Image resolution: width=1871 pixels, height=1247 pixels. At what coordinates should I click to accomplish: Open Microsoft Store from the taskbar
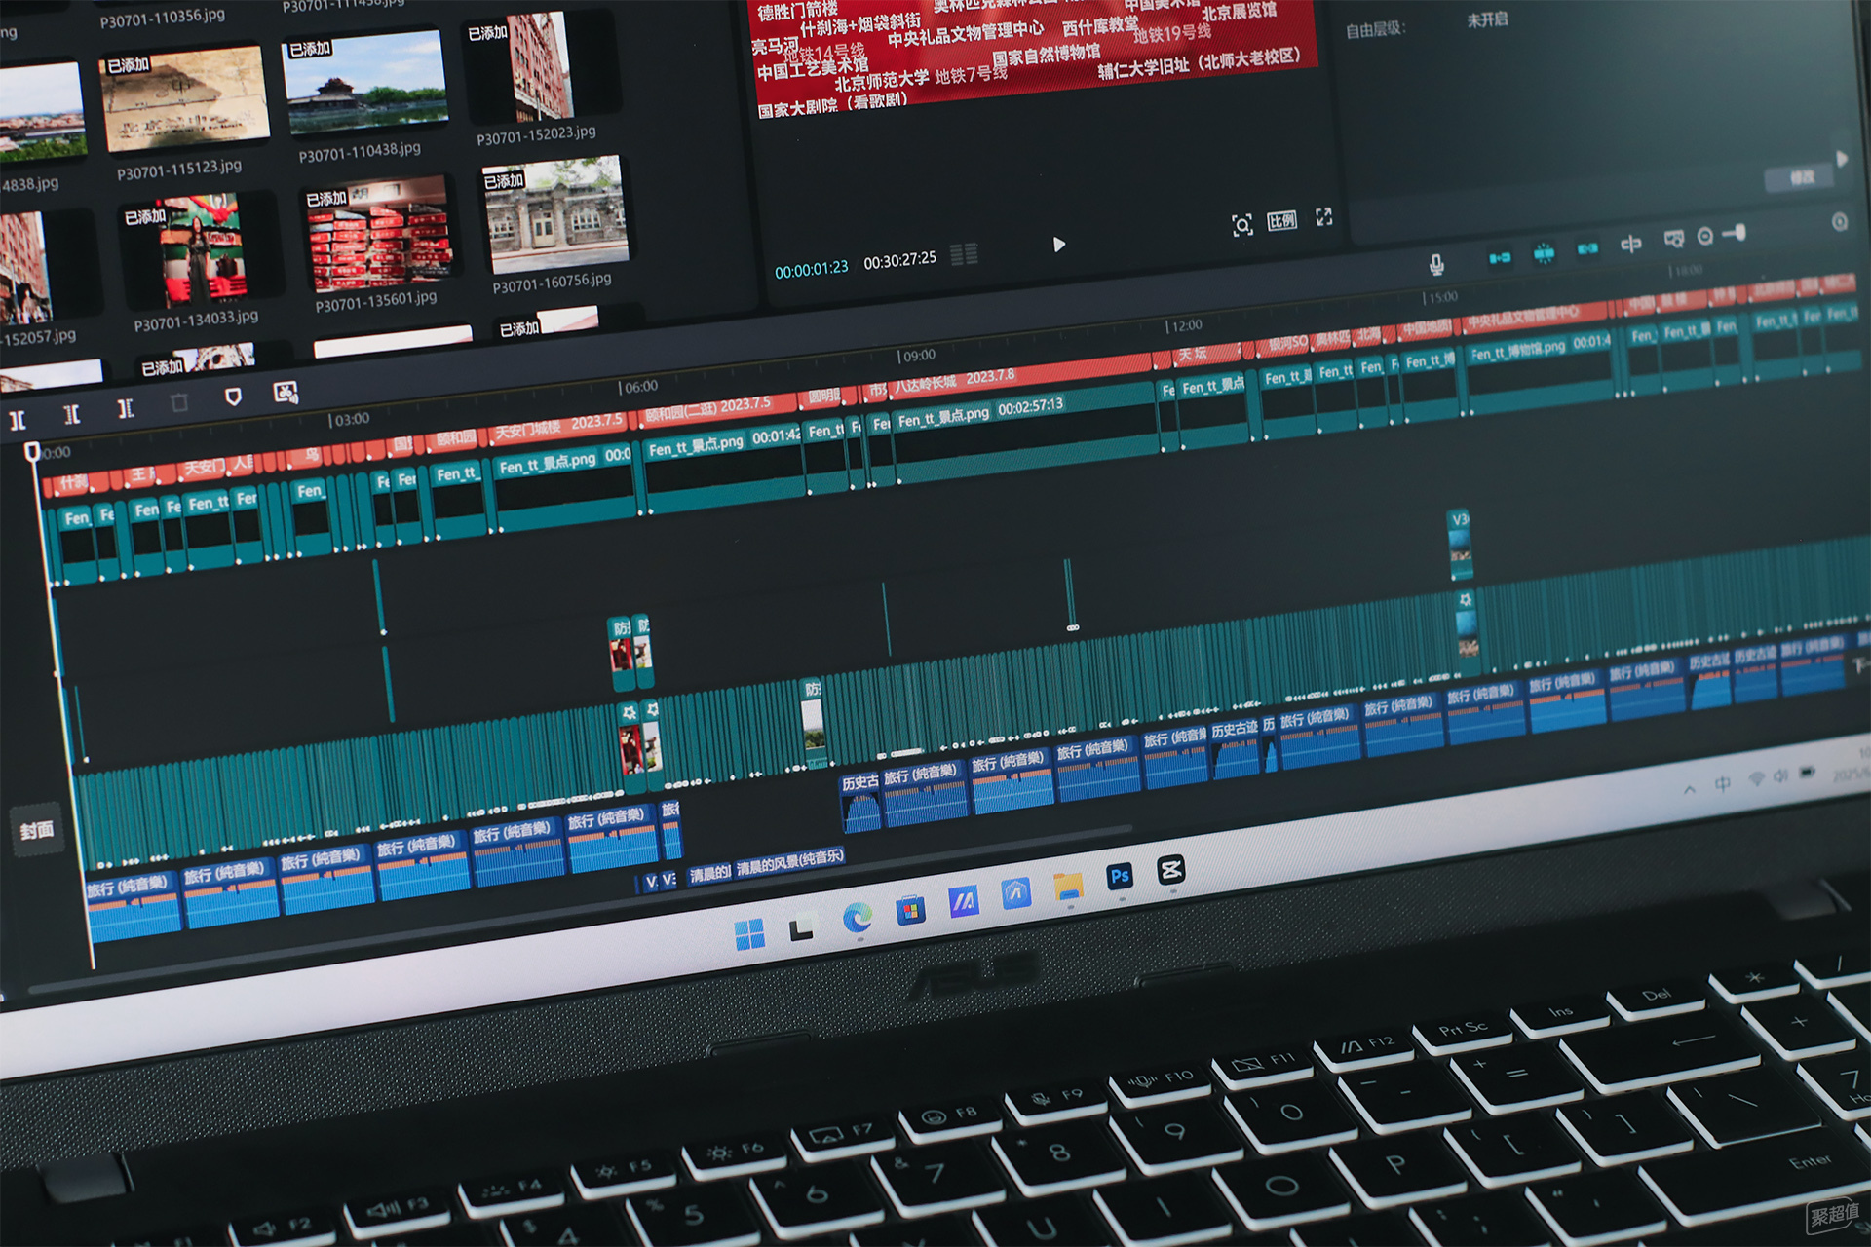pyautogui.click(x=910, y=911)
